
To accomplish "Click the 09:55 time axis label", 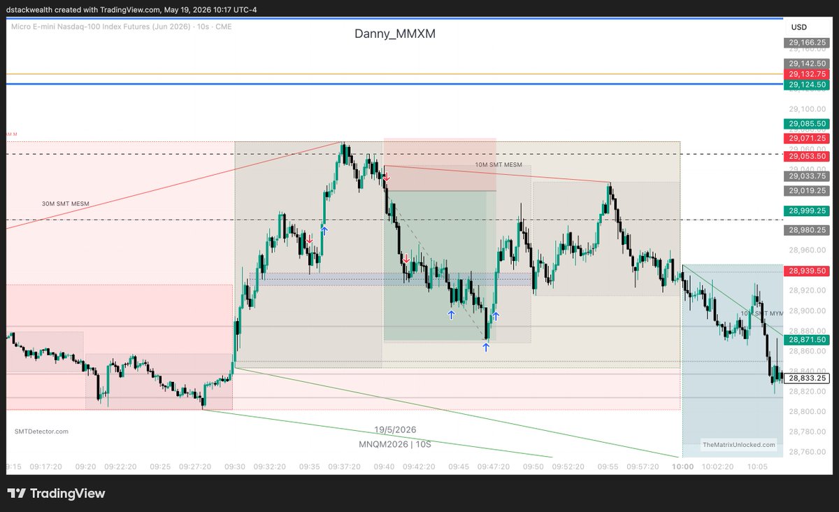I will [x=608, y=465].
